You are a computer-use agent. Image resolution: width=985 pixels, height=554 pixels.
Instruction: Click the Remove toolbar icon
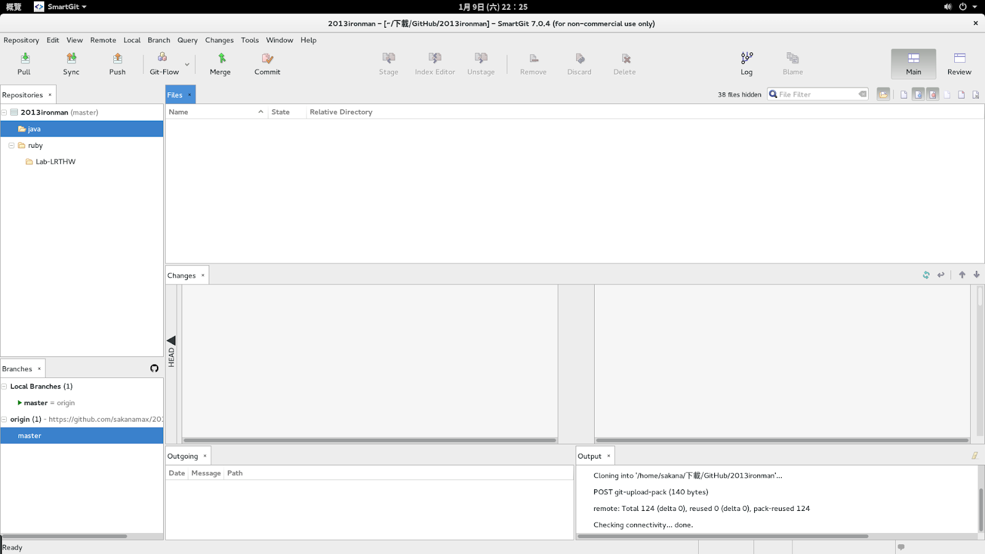click(533, 64)
